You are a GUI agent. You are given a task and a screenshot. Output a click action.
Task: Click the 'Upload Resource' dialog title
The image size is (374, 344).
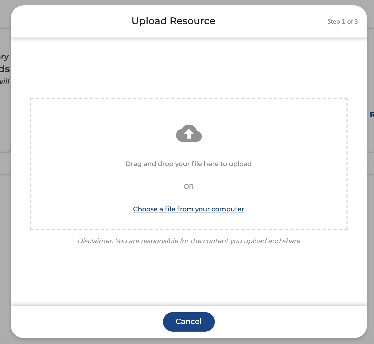173,21
